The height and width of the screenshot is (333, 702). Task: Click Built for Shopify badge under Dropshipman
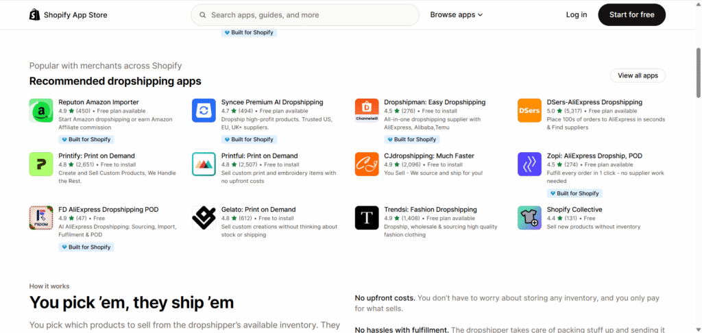(412, 140)
